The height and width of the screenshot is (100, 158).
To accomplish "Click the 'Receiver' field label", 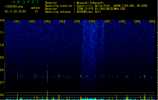I will click(51, 9).
